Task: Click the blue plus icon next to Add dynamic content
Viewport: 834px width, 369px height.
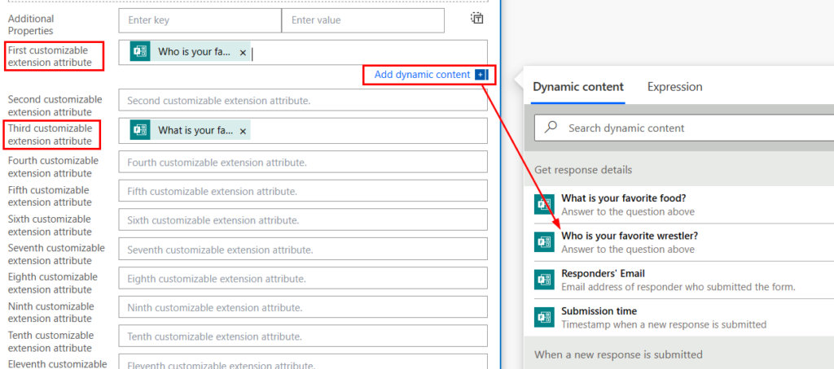Action: (x=480, y=75)
